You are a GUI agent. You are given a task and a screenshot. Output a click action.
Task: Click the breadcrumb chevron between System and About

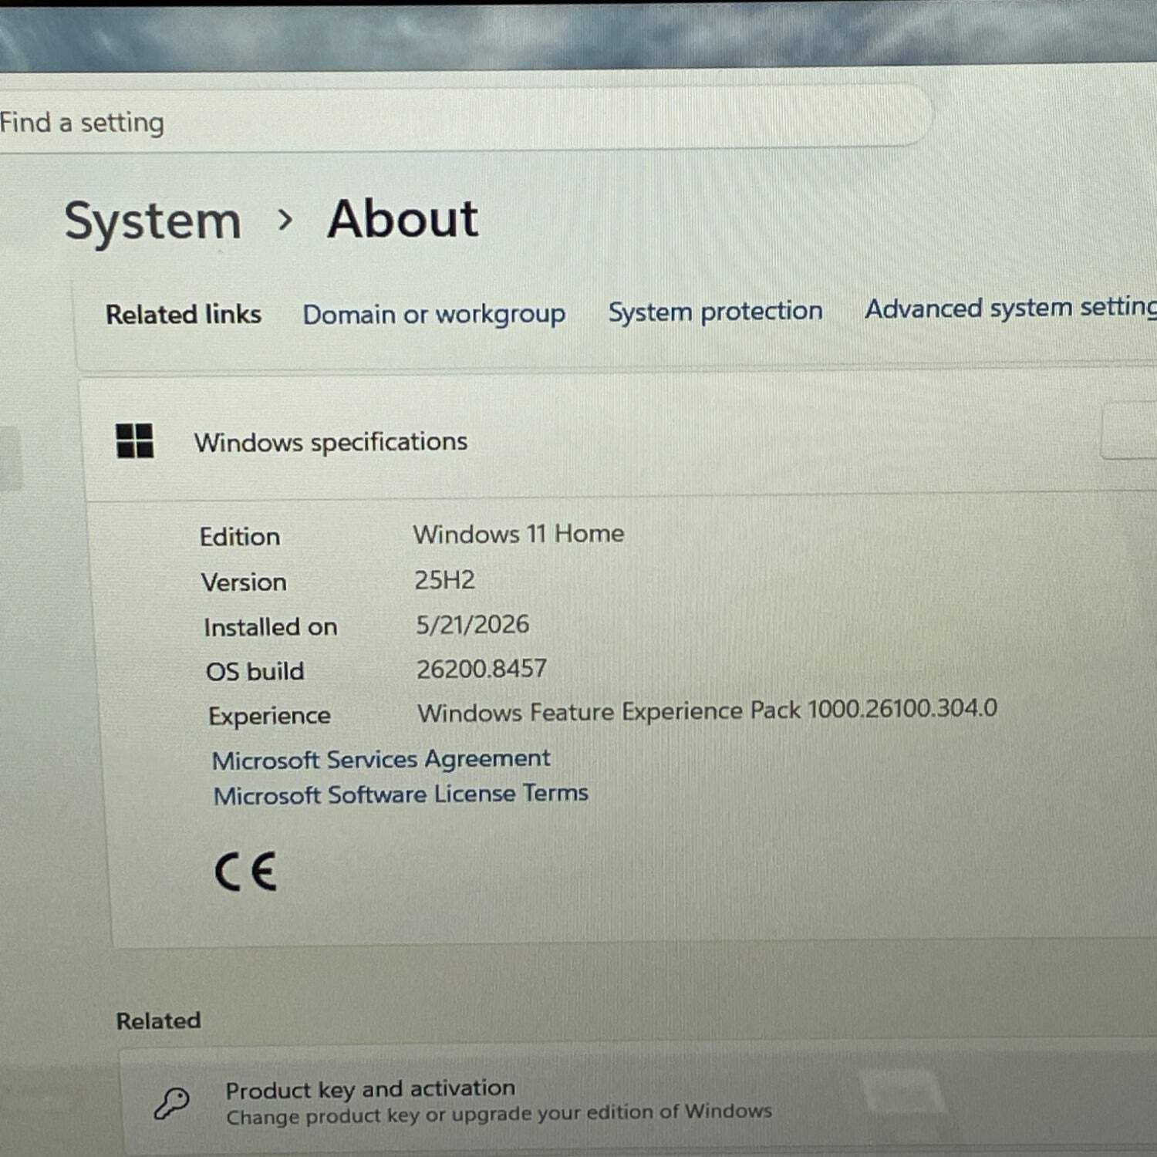tap(285, 221)
